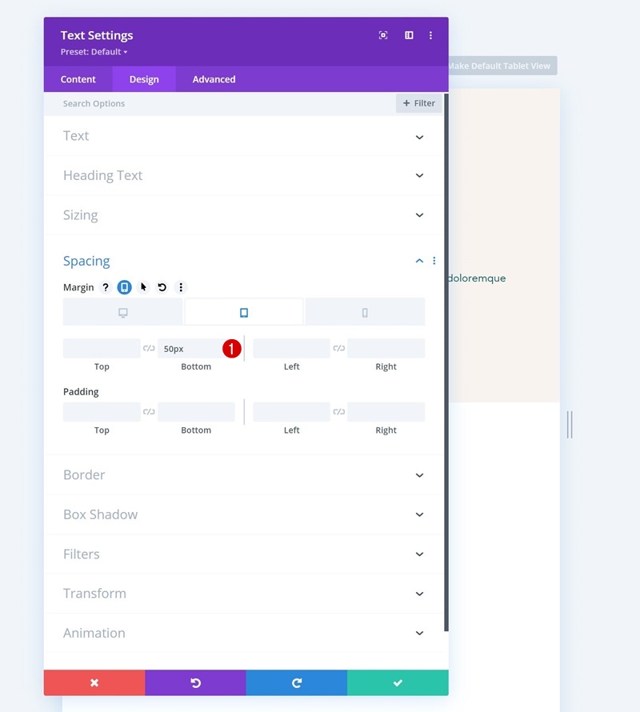The width and height of the screenshot is (640, 712).
Task: Link Padding left and right values
Action: pyautogui.click(x=339, y=412)
